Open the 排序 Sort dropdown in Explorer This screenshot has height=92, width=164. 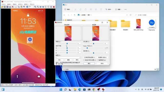109,9
